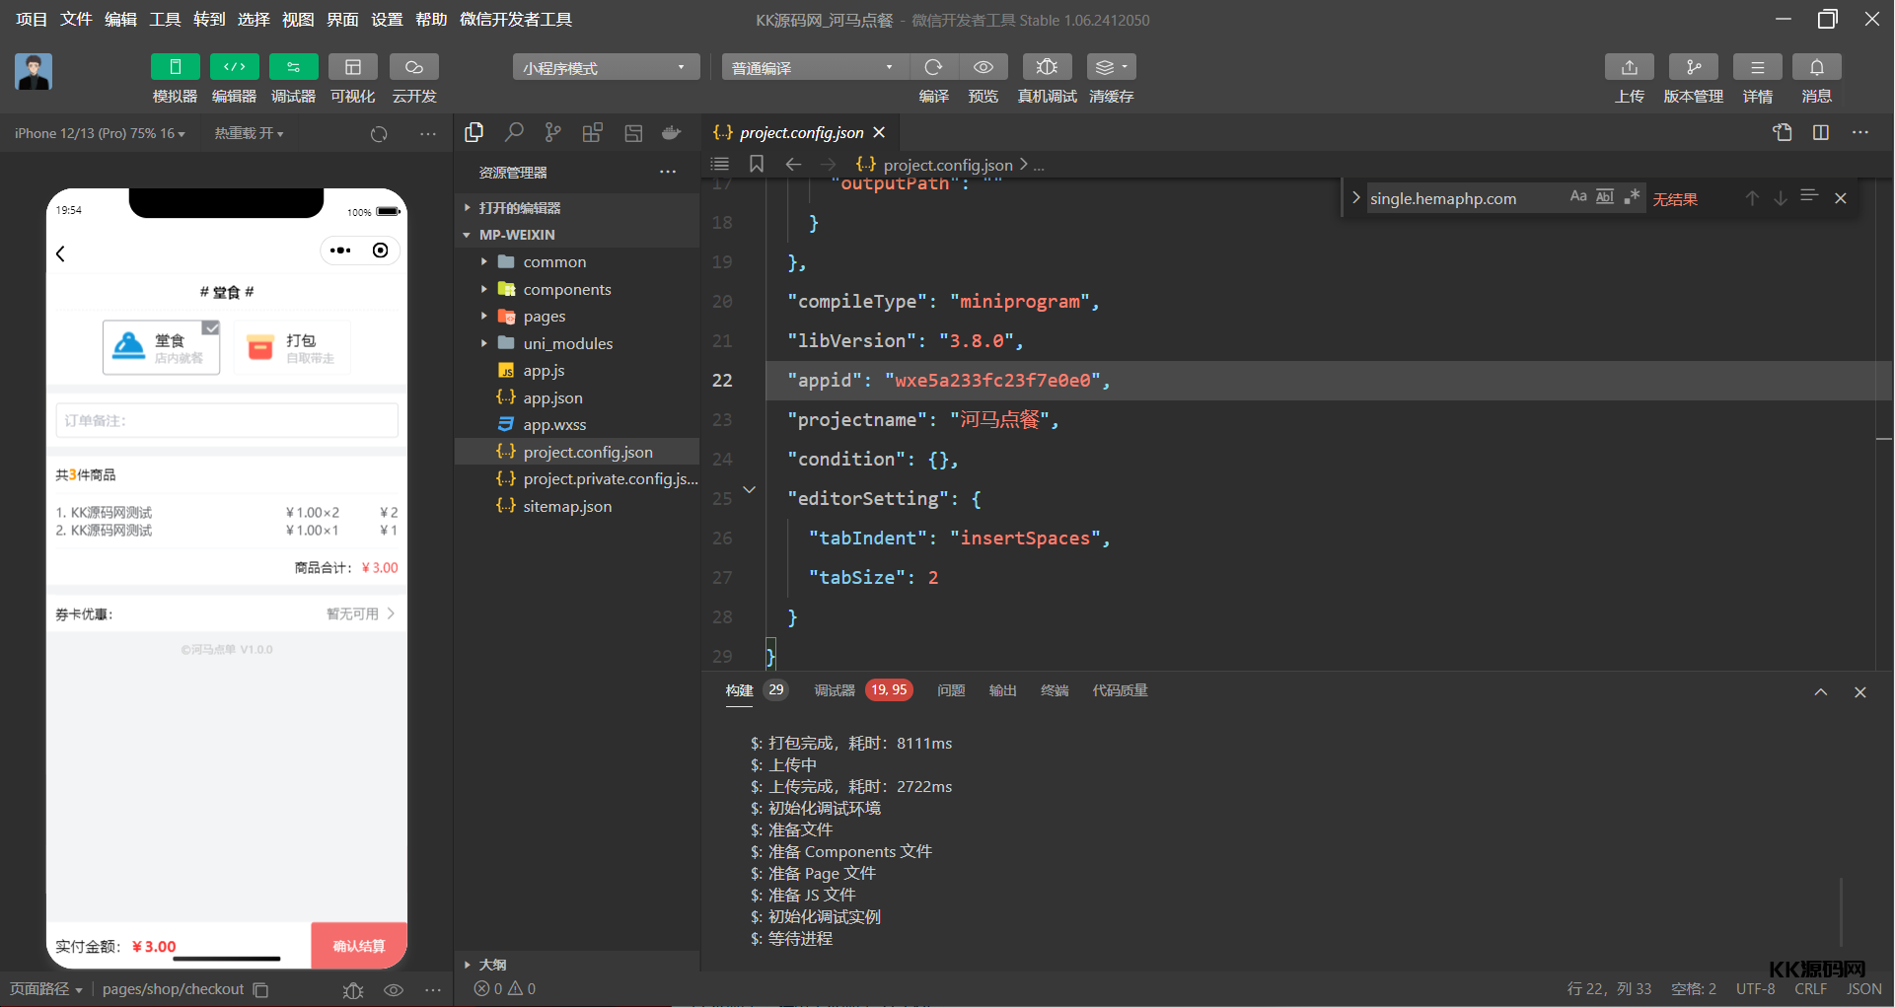Click the split editor icon

pos(1821,132)
